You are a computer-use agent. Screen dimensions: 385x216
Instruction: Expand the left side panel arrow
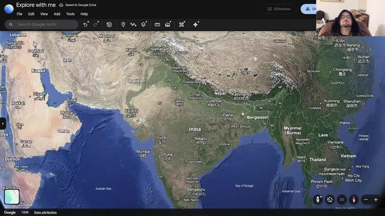3,123
